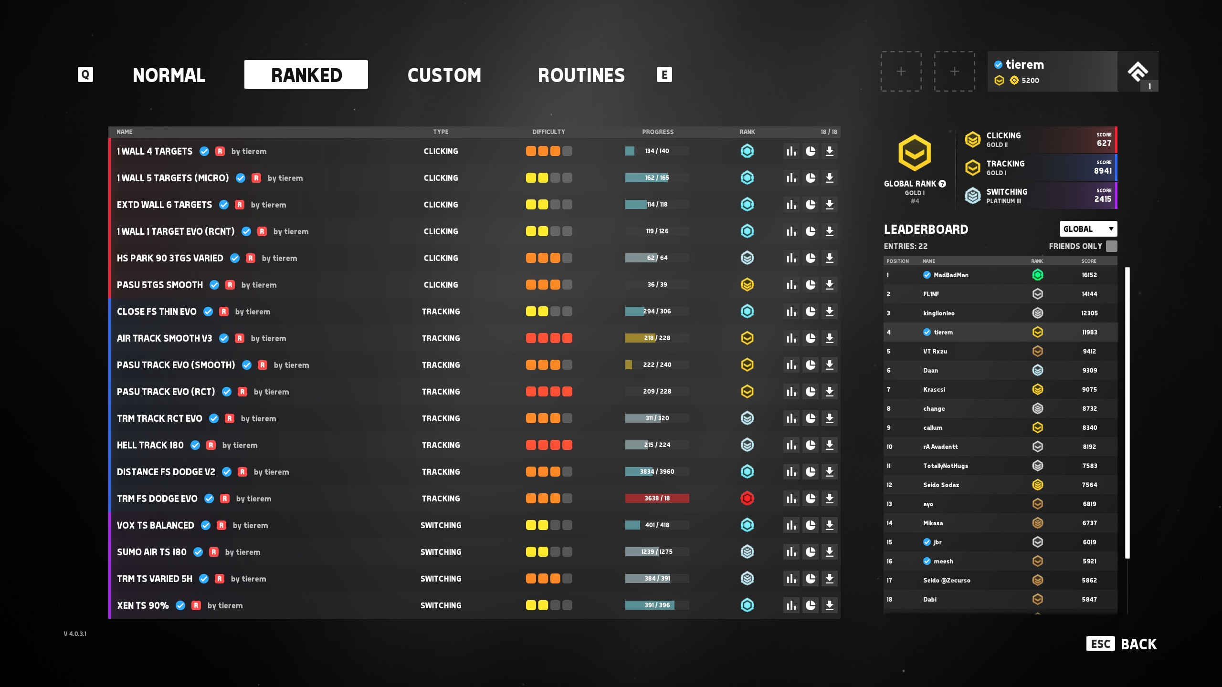This screenshot has height=687, width=1222.
Task: Click the R ranked icon beside Pasu 5TGS Smooth
Action: (x=230, y=284)
